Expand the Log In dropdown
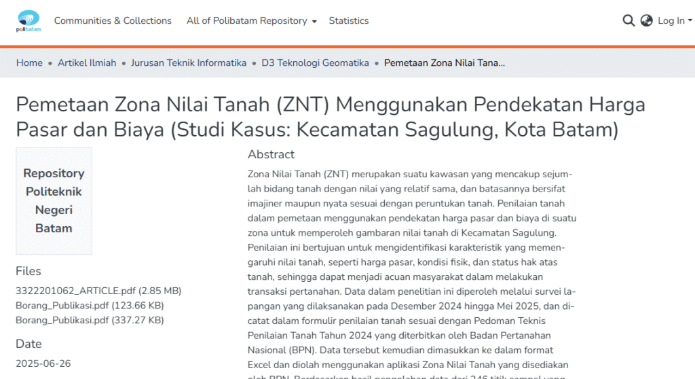695x379 pixels. coord(675,21)
